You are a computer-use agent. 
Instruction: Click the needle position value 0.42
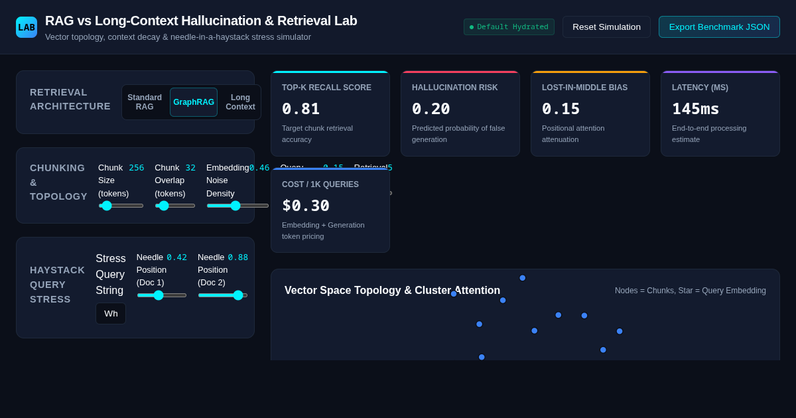(176, 257)
